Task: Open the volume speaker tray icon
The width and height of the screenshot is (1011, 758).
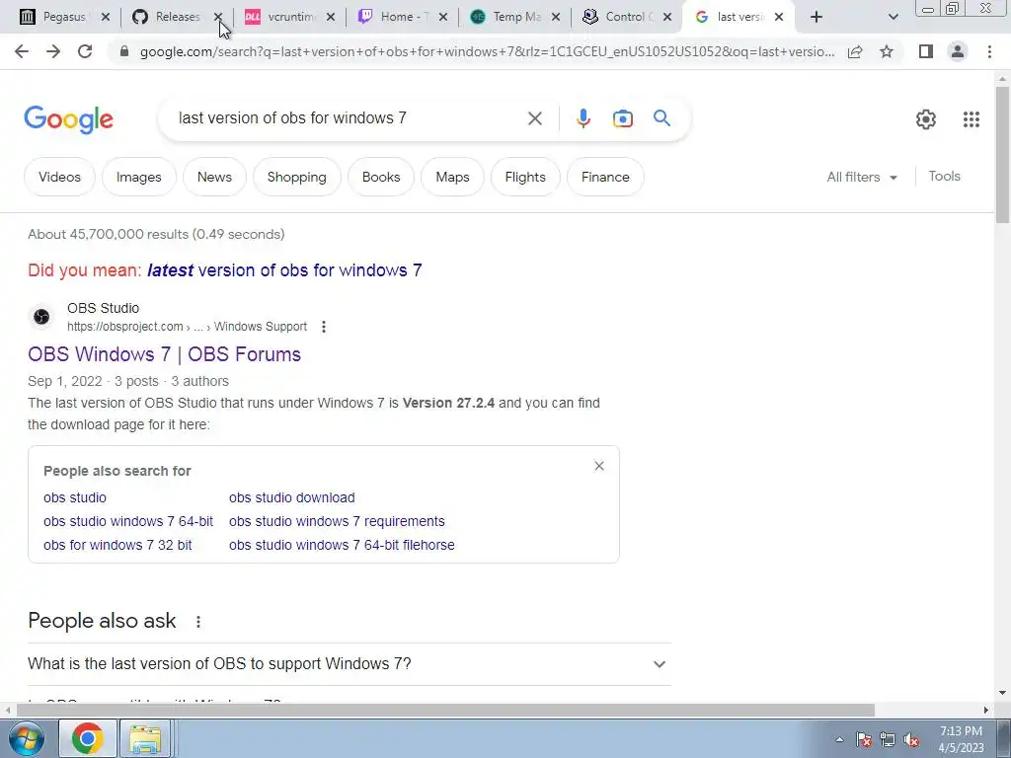Action: 911,739
